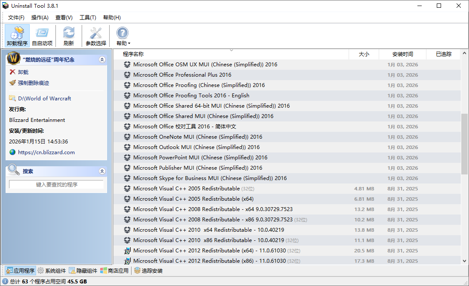Click the 键入要查找的程序 search field
Screen dimensions: 469x286
tap(56, 184)
